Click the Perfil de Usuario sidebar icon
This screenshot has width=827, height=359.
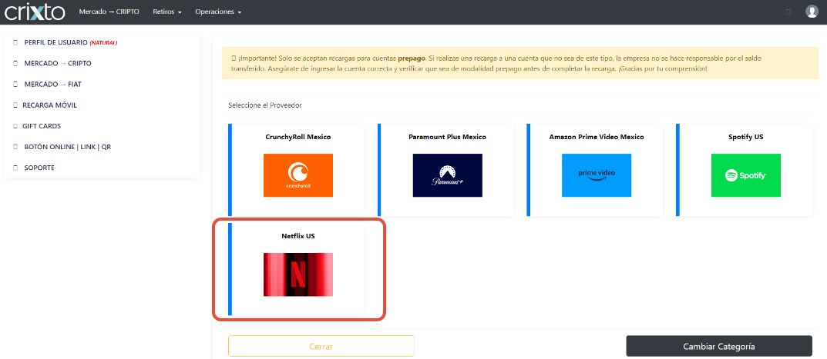coord(15,42)
